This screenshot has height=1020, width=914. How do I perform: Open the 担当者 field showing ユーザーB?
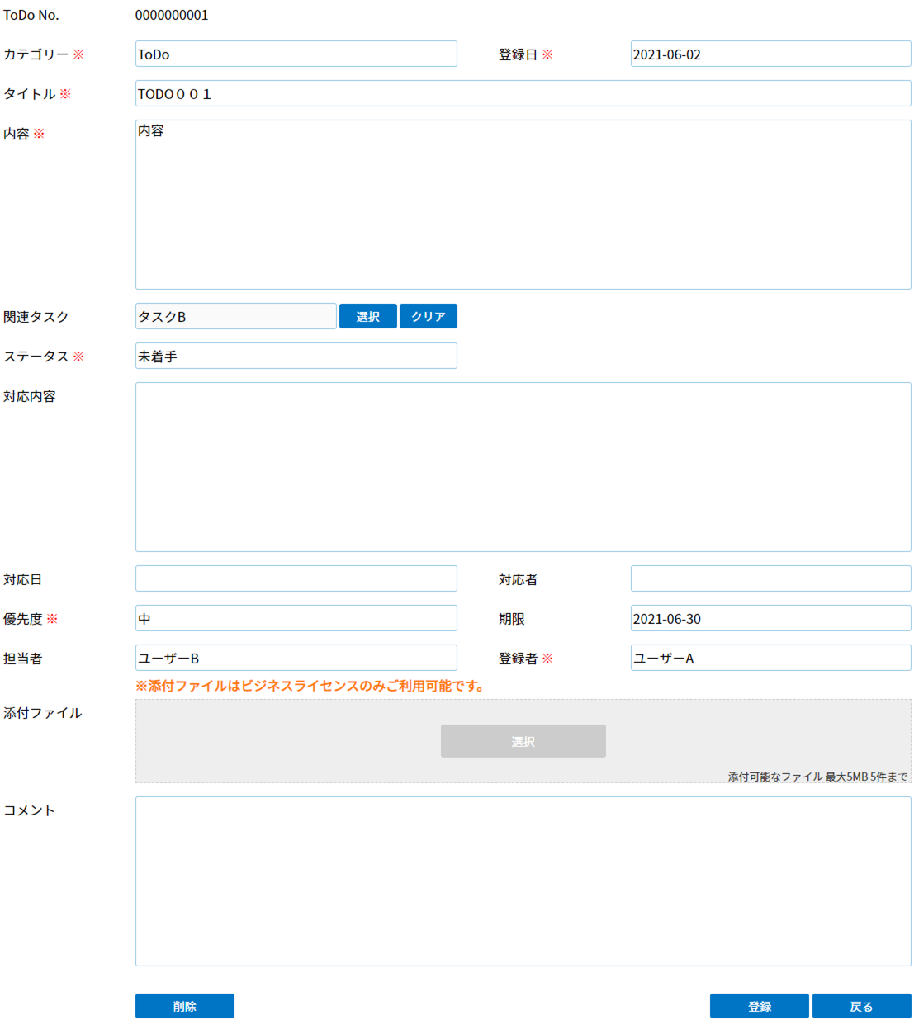coord(296,659)
